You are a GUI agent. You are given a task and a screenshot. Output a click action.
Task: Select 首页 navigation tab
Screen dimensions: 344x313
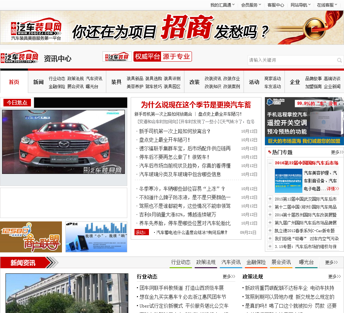(14, 82)
